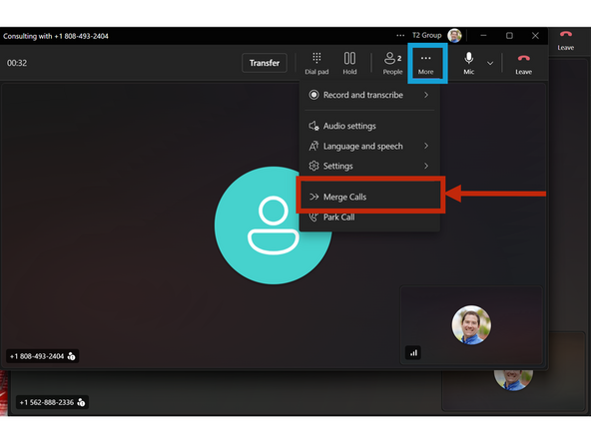
Task: Mute the Mic
Action: click(468, 63)
